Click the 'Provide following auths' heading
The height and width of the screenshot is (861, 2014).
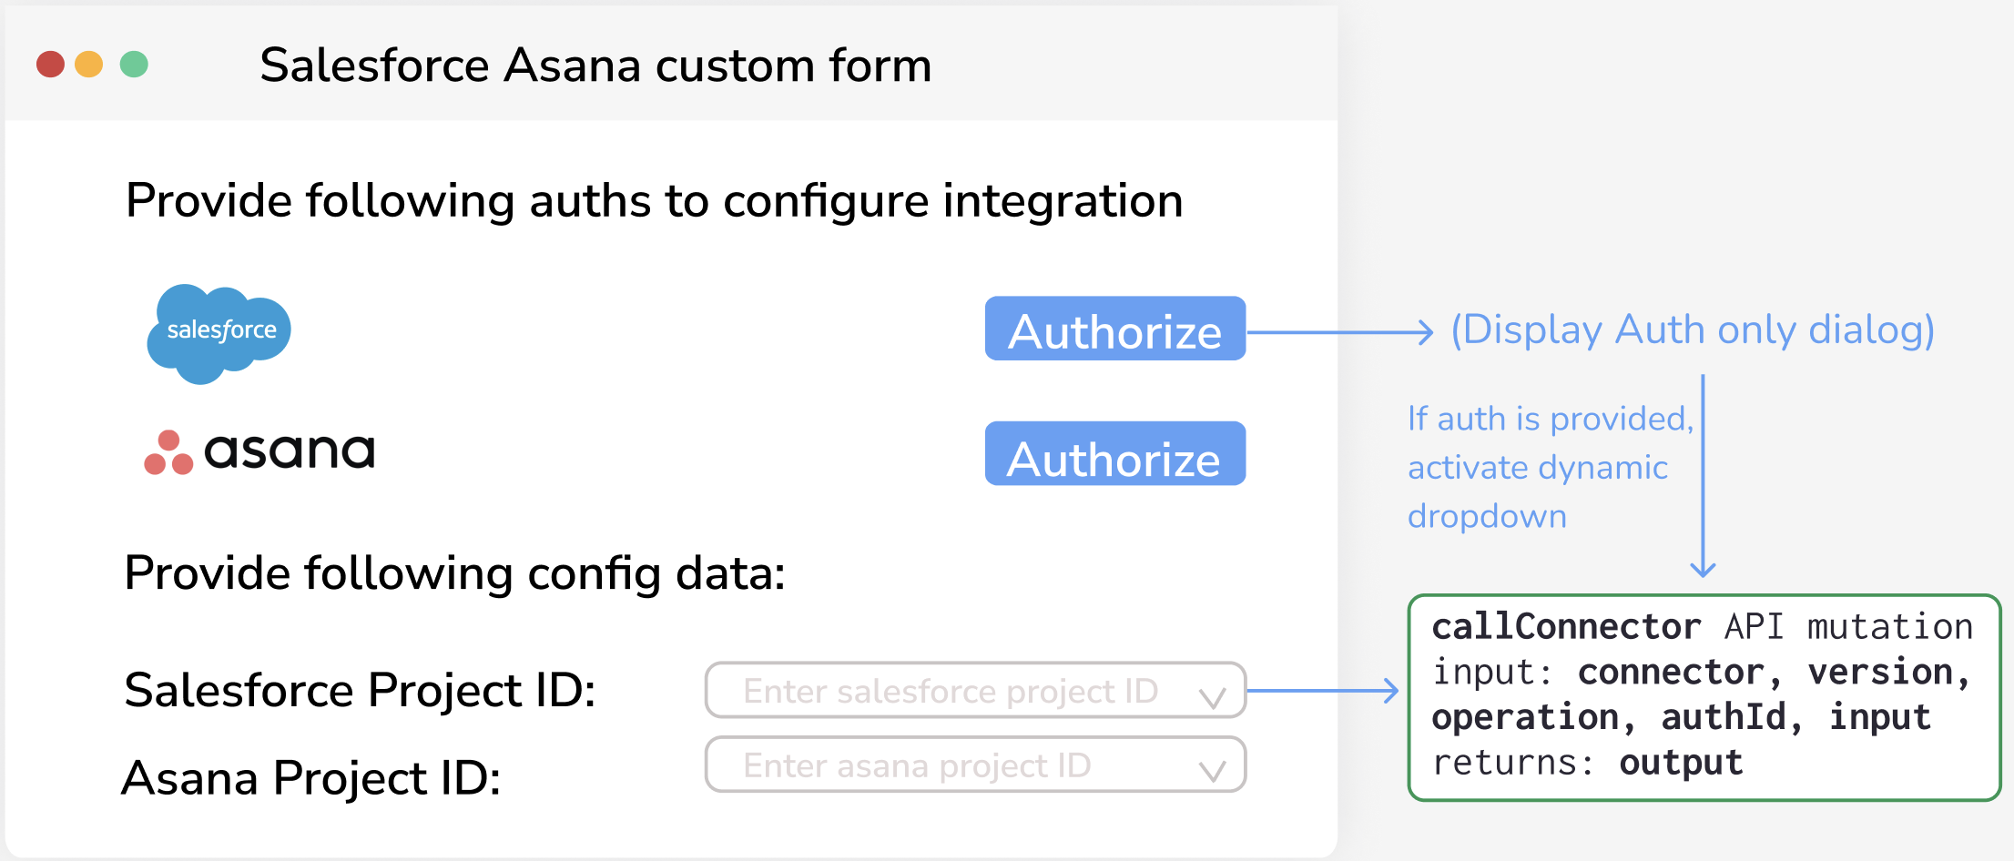point(654,200)
